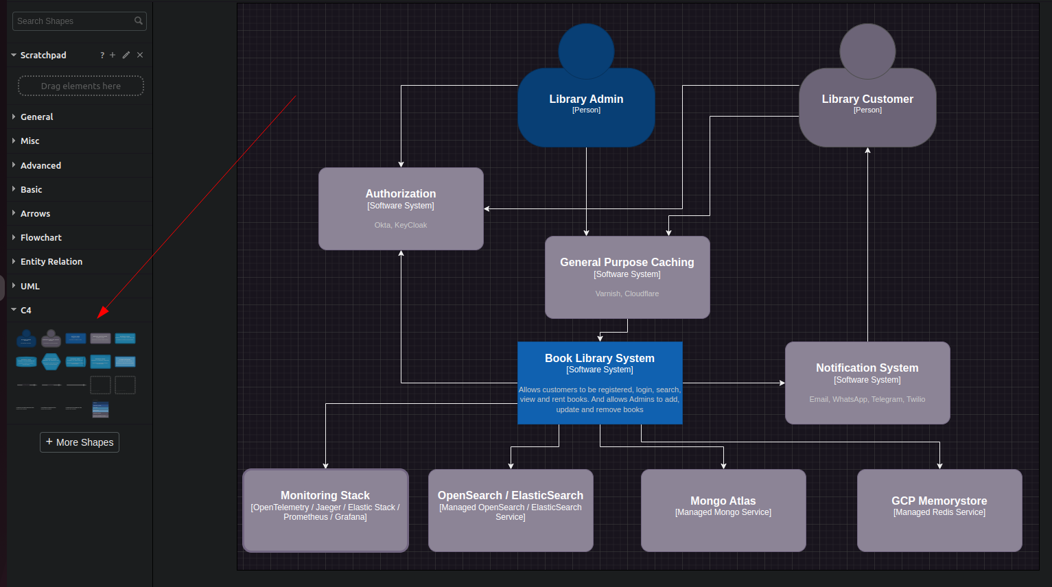Select the Monitoring Stack box

point(325,510)
